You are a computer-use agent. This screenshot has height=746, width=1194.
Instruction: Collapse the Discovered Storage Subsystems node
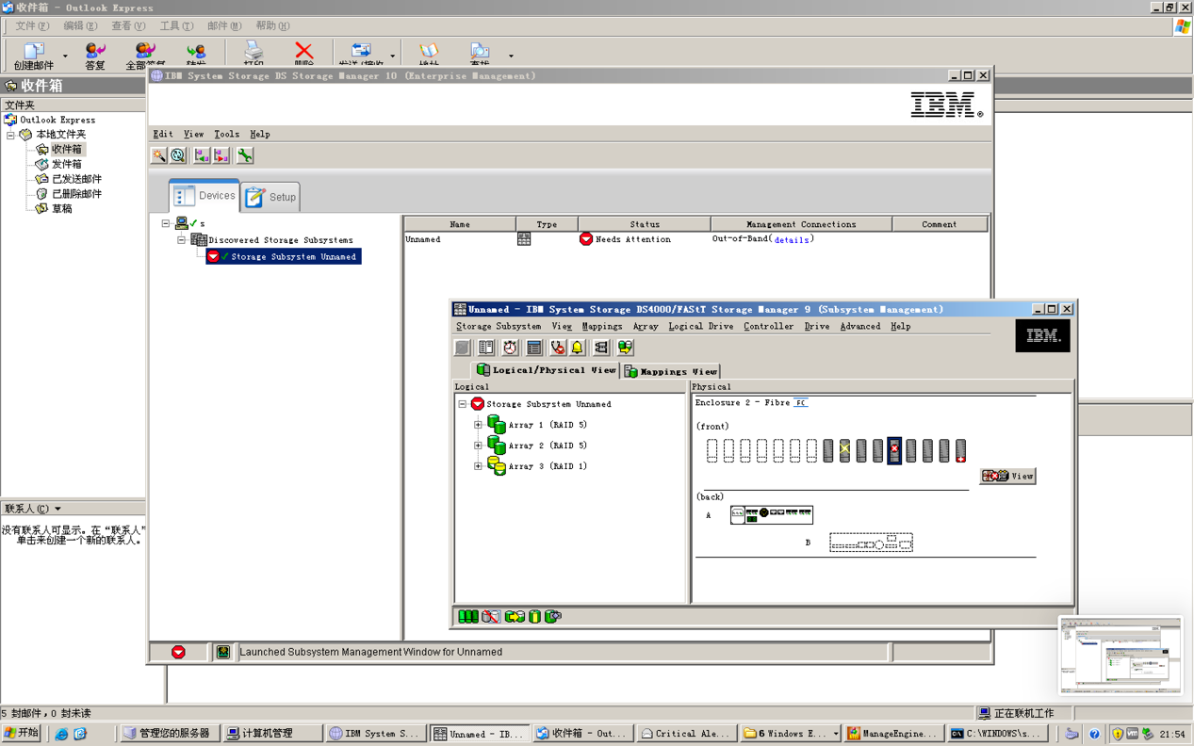point(182,240)
